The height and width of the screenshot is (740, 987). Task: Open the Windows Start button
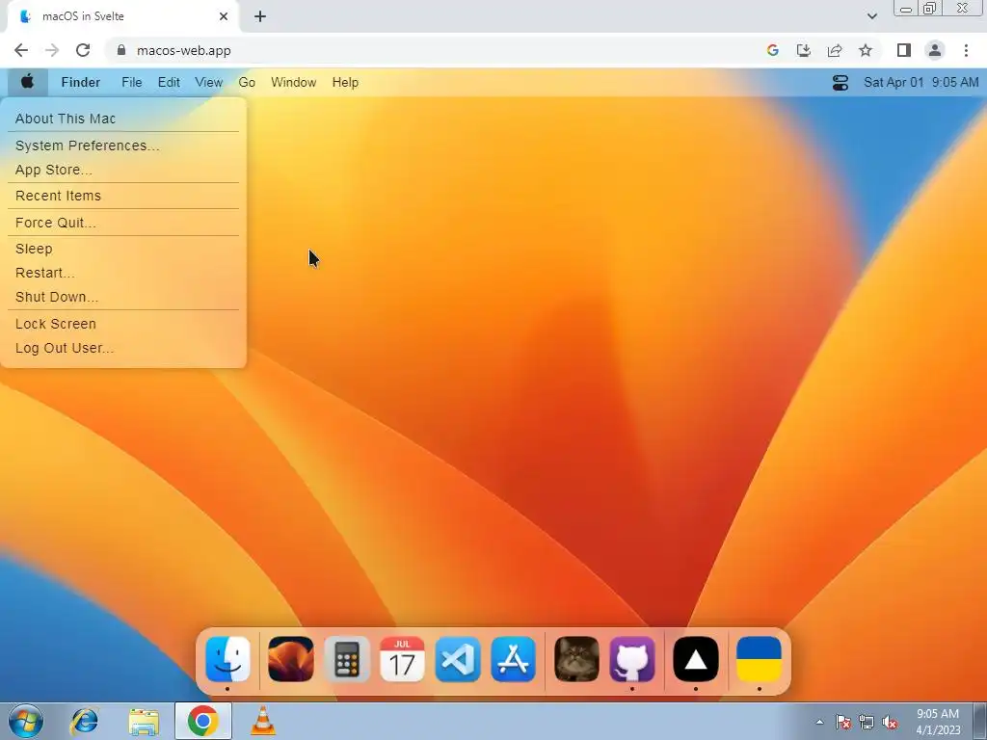click(26, 721)
